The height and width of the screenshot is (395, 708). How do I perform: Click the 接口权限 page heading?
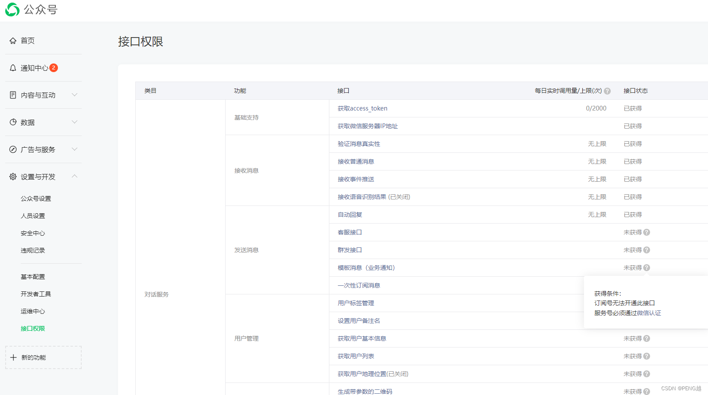coord(140,41)
